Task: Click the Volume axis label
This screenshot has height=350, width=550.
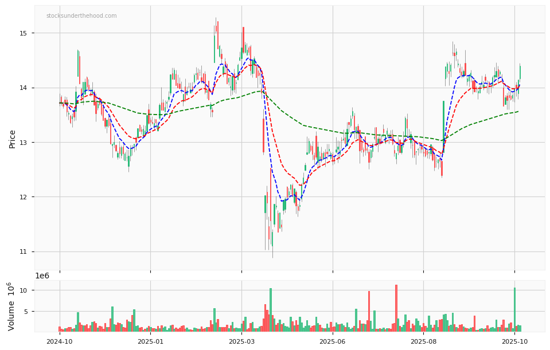Action: click(11, 306)
